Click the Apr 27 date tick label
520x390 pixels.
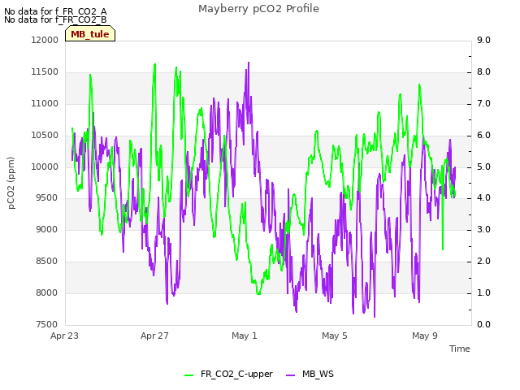pos(154,336)
